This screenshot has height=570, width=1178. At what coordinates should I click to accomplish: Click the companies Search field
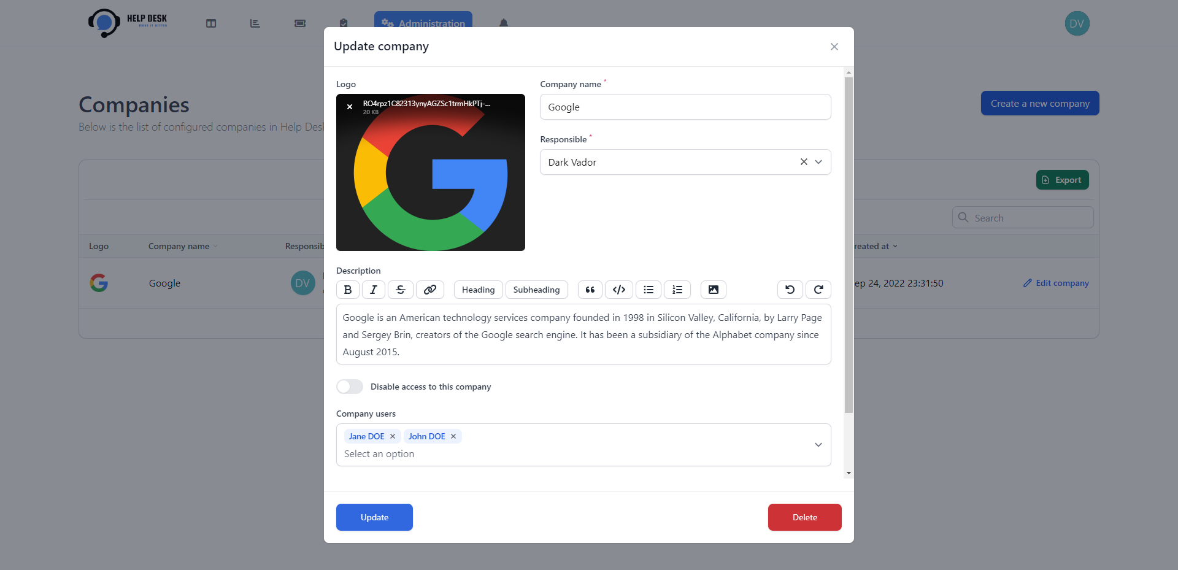click(x=1023, y=217)
